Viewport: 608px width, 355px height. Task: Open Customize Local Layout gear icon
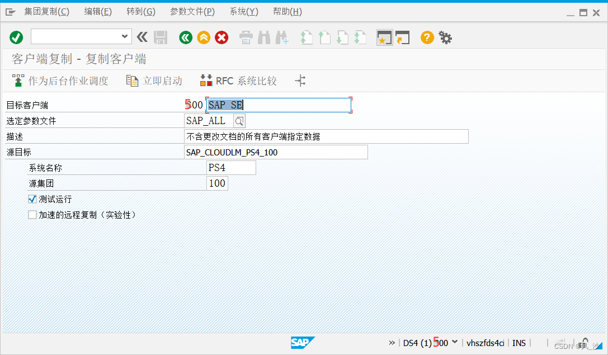[445, 37]
